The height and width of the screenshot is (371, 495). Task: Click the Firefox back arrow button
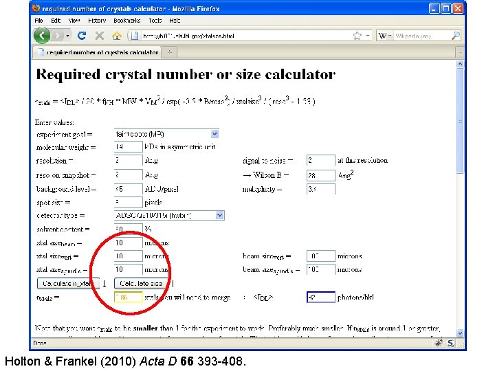point(42,35)
